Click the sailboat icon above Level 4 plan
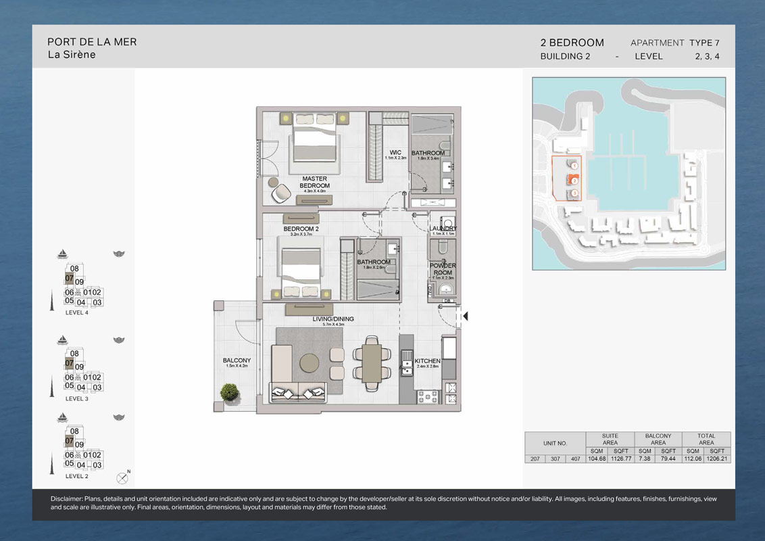The height and width of the screenshot is (541, 765). click(x=62, y=254)
